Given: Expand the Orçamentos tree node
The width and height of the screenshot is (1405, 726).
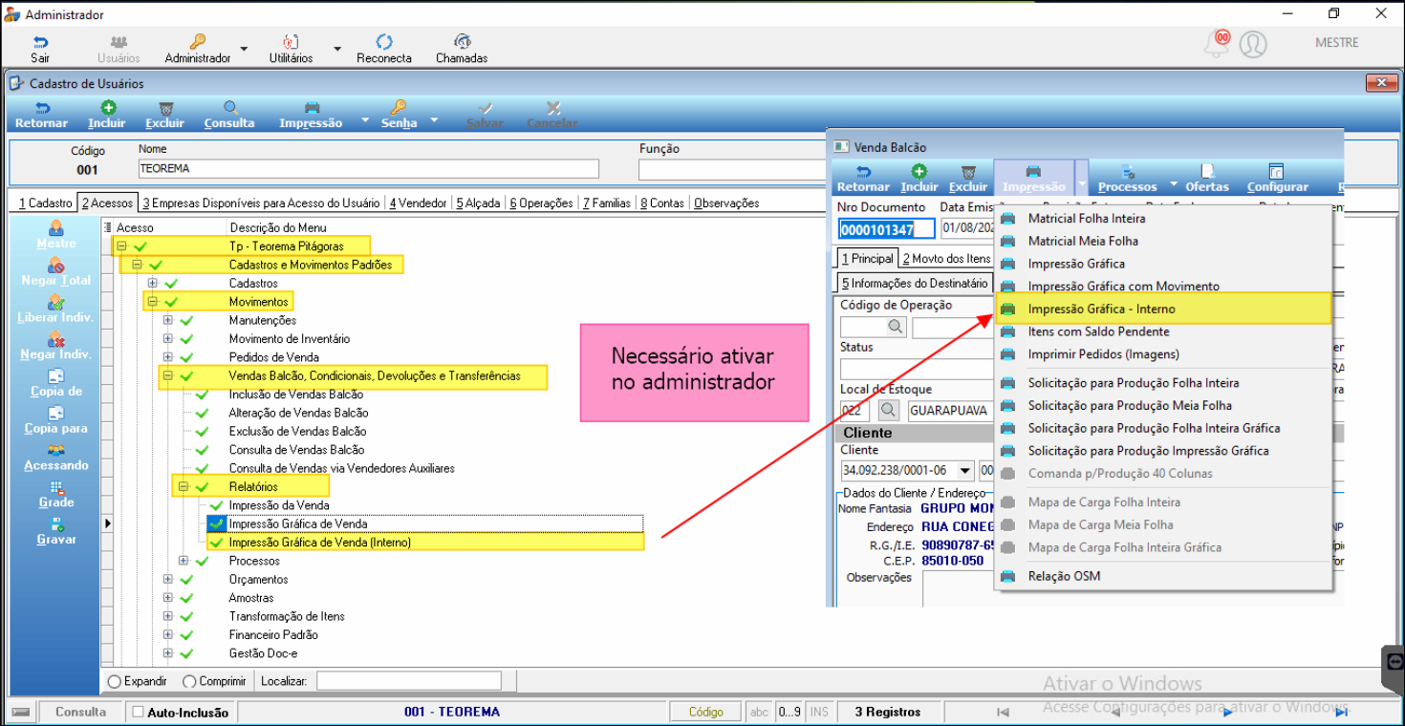Looking at the screenshot, I should [167, 580].
